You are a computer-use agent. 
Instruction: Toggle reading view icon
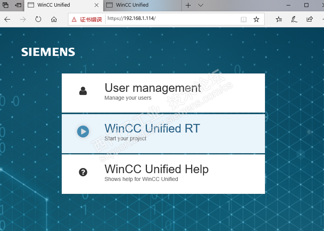tap(243, 20)
